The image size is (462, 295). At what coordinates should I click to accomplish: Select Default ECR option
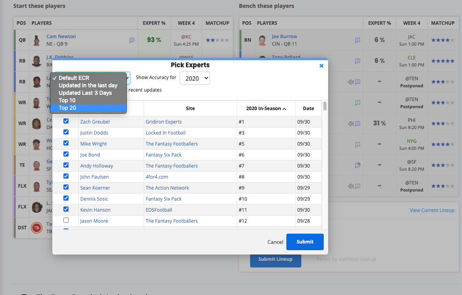pos(88,78)
